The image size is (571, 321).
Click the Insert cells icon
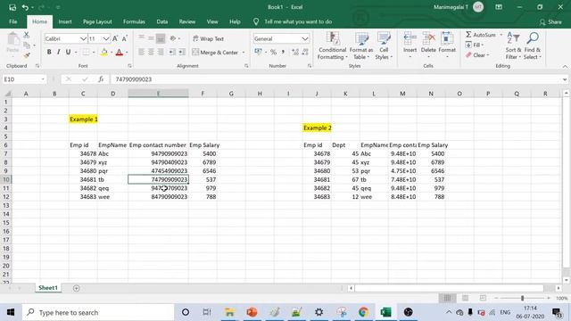pyautogui.click(x=410, y=37)
